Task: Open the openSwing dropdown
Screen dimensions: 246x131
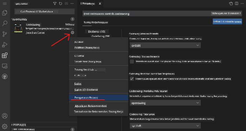Action: click(165, 103)
